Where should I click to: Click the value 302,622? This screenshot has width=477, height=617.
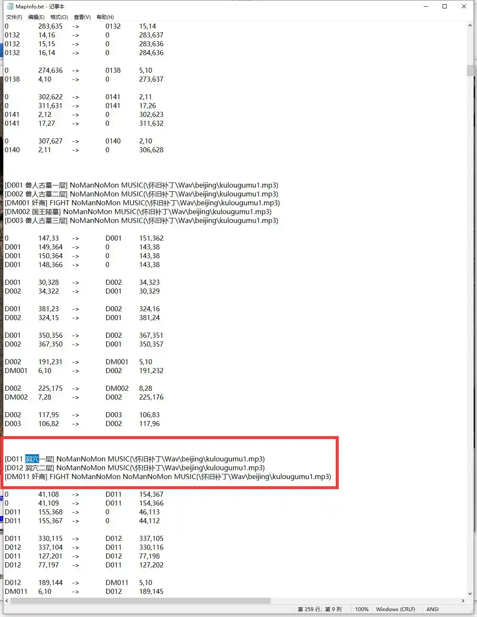[x=50, y=97]
